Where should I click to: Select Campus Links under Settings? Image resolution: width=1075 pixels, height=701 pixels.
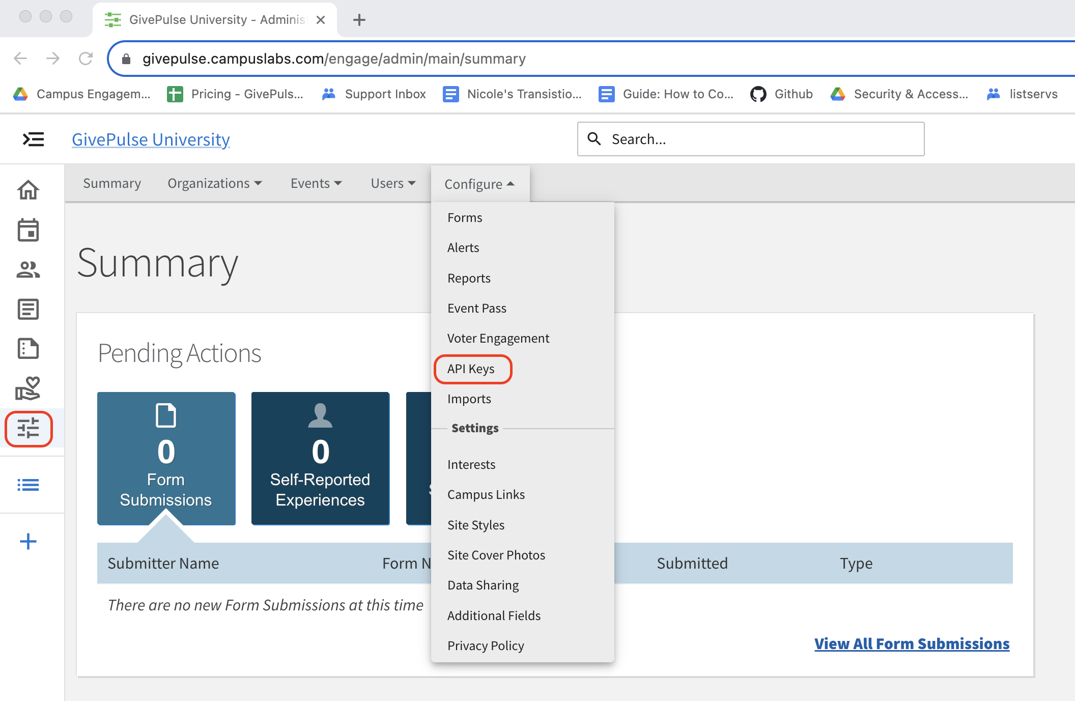486,494
